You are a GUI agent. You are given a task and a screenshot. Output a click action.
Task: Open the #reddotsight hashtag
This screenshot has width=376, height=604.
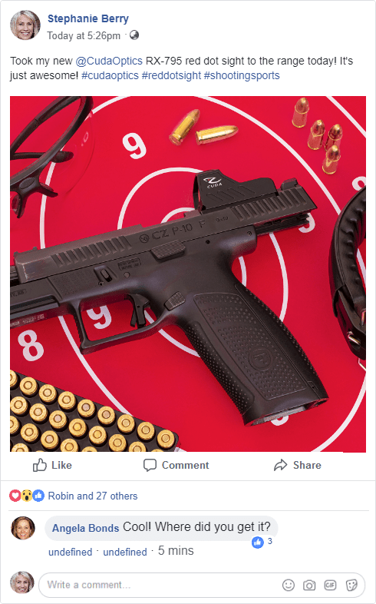point(171,75)
